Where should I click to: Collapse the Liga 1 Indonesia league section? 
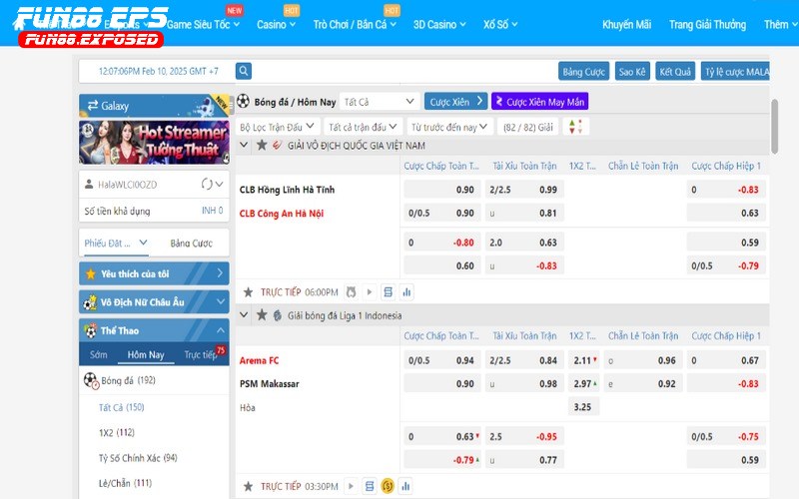pyautogui.click(x=244, y=315)
